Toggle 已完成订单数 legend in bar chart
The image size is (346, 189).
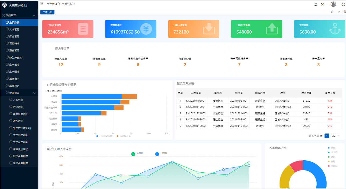point(105,136)
